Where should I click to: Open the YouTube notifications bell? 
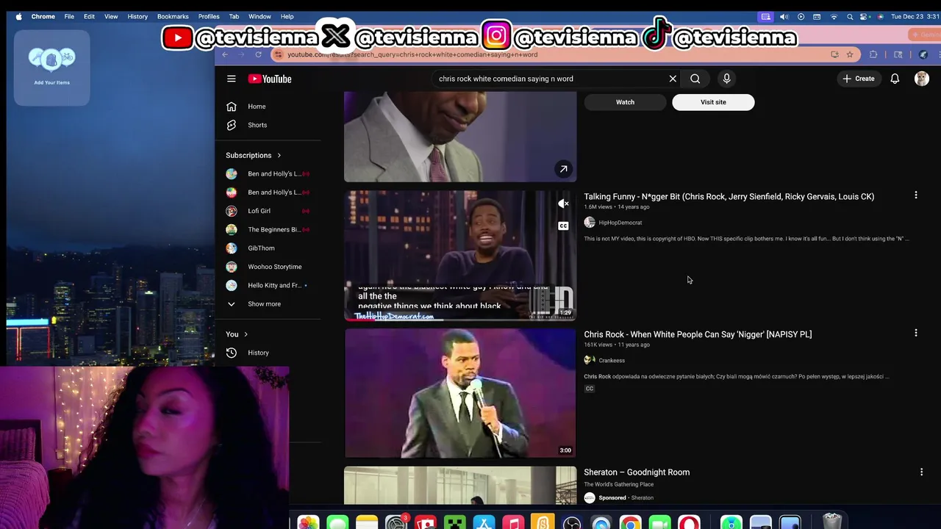coord(895,79)
